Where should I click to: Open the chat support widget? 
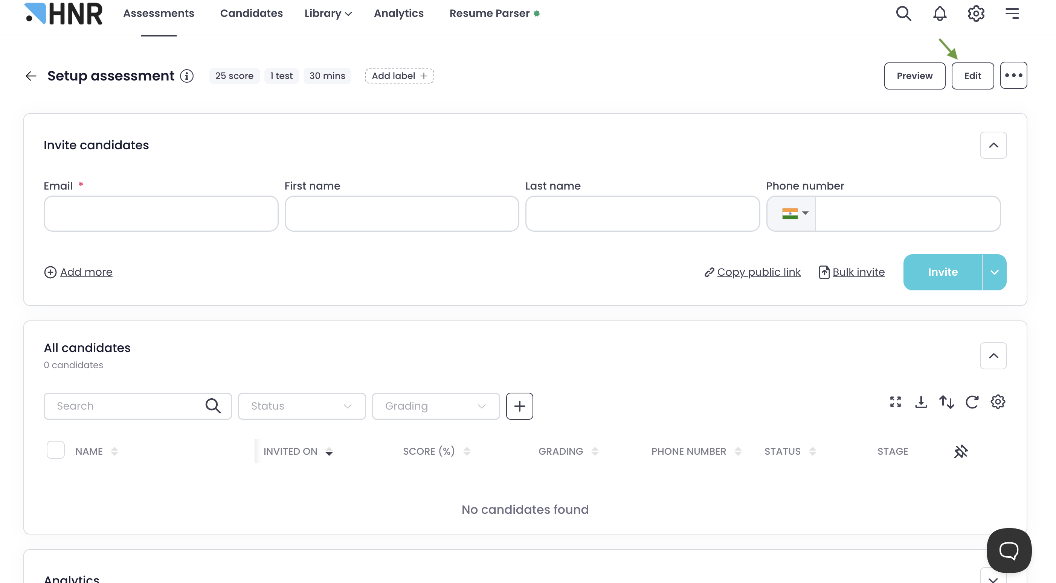point(1009,550)
